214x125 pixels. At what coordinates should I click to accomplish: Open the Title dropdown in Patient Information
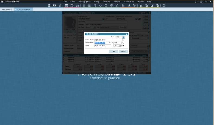[x=74, y=38]
